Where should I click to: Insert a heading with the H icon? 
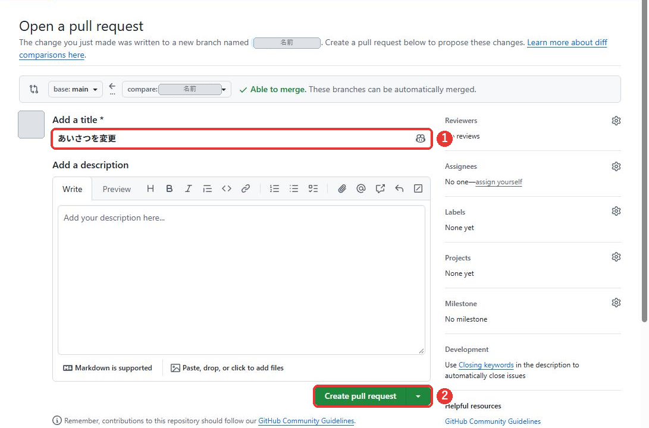[151, 188]
